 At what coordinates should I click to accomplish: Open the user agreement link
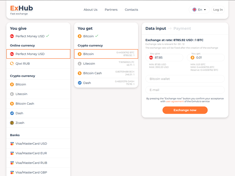click(x=174, y=101)
